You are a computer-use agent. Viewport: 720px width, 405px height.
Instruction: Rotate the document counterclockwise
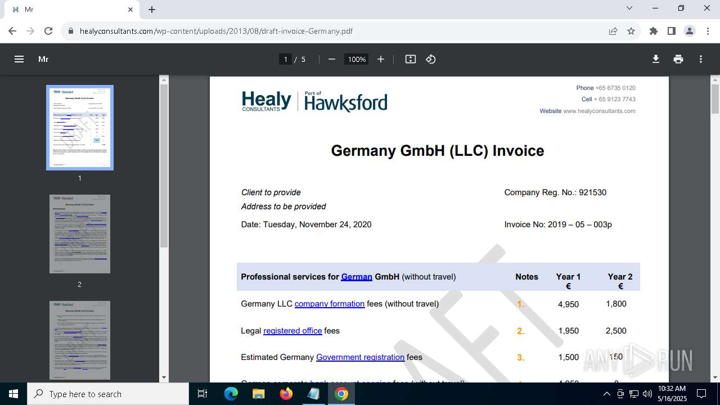(x=431, y=59)
